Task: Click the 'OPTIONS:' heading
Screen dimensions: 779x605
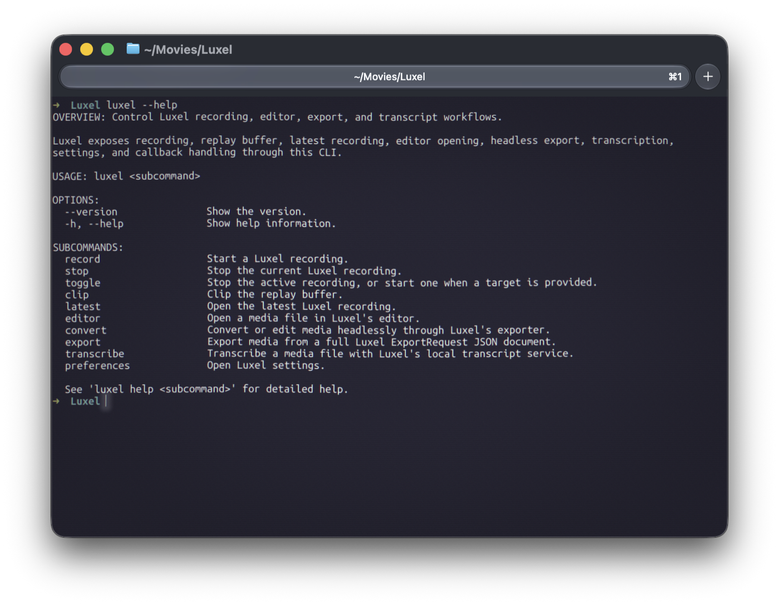Action: 76,200
